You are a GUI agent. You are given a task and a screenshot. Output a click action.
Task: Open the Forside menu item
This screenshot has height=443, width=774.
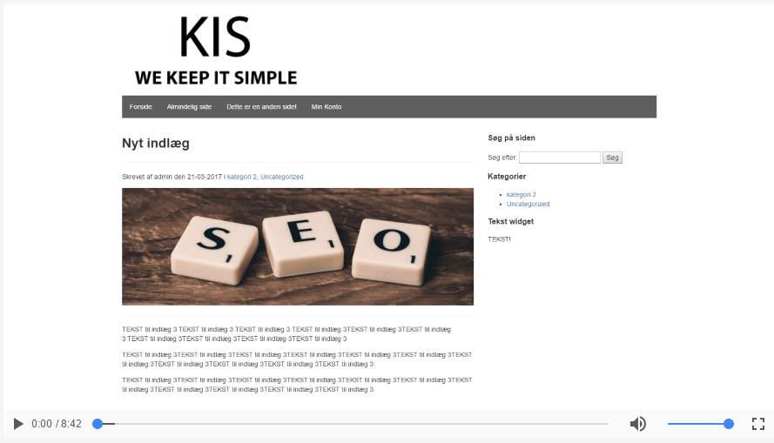click(x=141, y=106)
